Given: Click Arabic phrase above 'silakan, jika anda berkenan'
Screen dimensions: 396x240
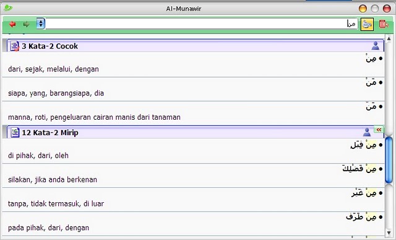Looking at the screenshot, I should [x=359, y=169].
